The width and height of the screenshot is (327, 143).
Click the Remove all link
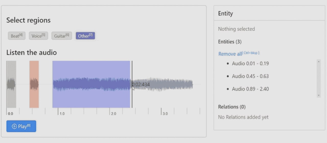(x=230, y=54)
